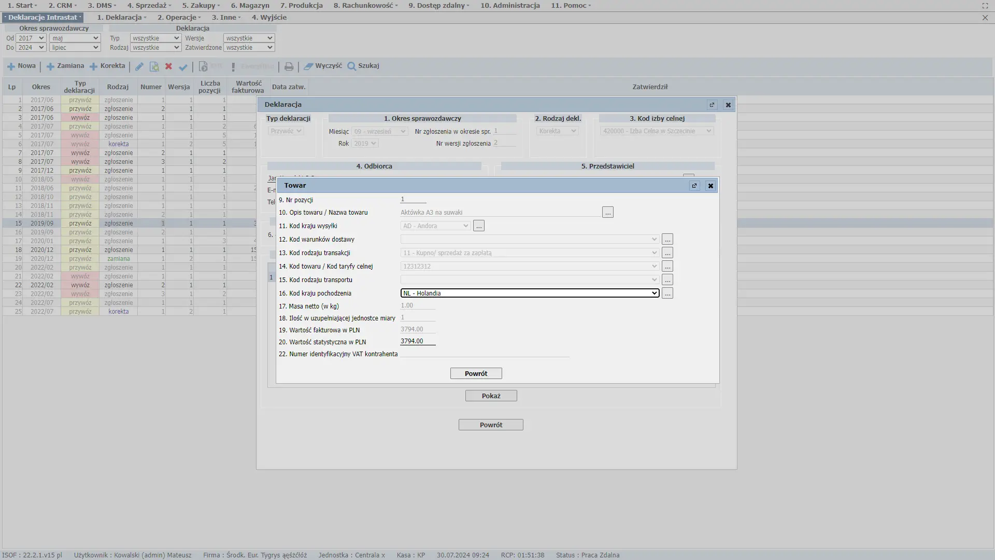995x560 pixels.
Task: Open the Zatwierdzone filter dropdown
Action: [249, 48]
